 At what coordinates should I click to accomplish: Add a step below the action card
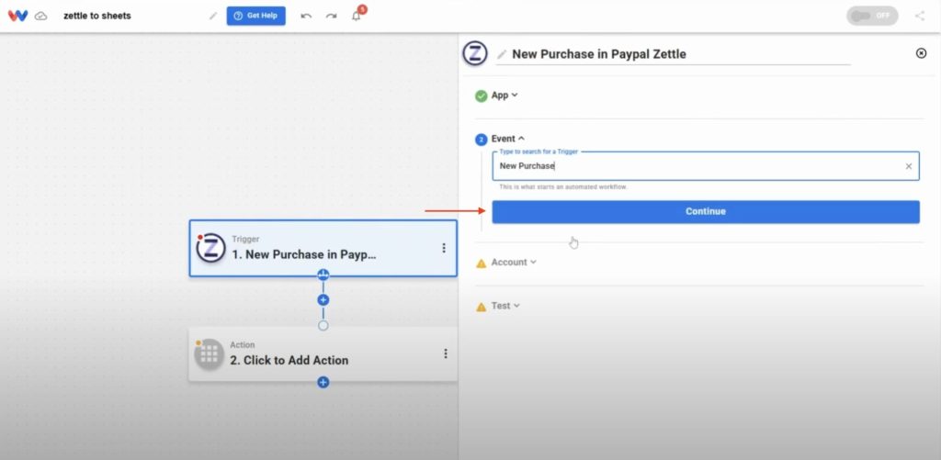[x=323, y=382]
